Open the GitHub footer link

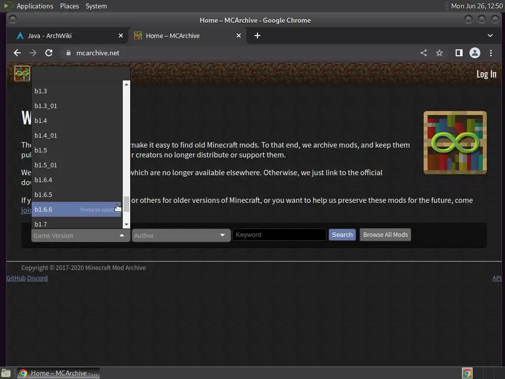pos(16,278)
